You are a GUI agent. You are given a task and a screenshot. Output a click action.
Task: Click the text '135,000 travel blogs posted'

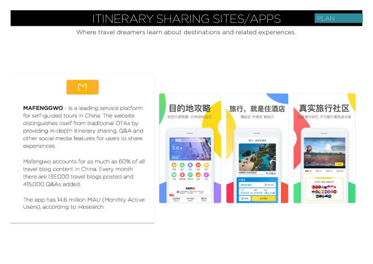91,177
